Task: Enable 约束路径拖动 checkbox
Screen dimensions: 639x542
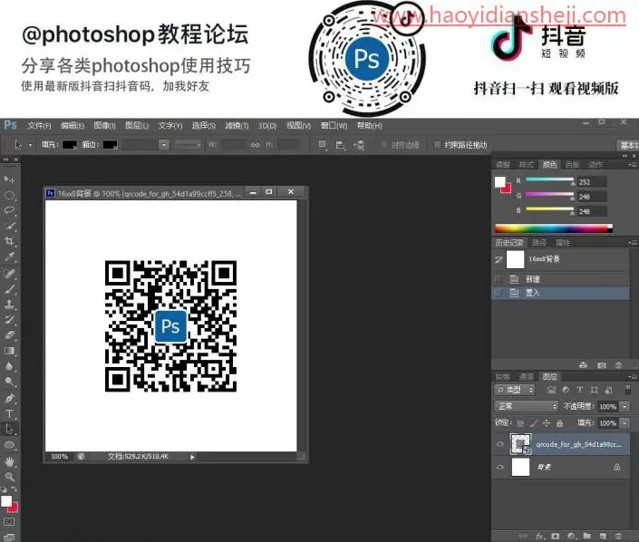Action: click(x=437, y=145)
